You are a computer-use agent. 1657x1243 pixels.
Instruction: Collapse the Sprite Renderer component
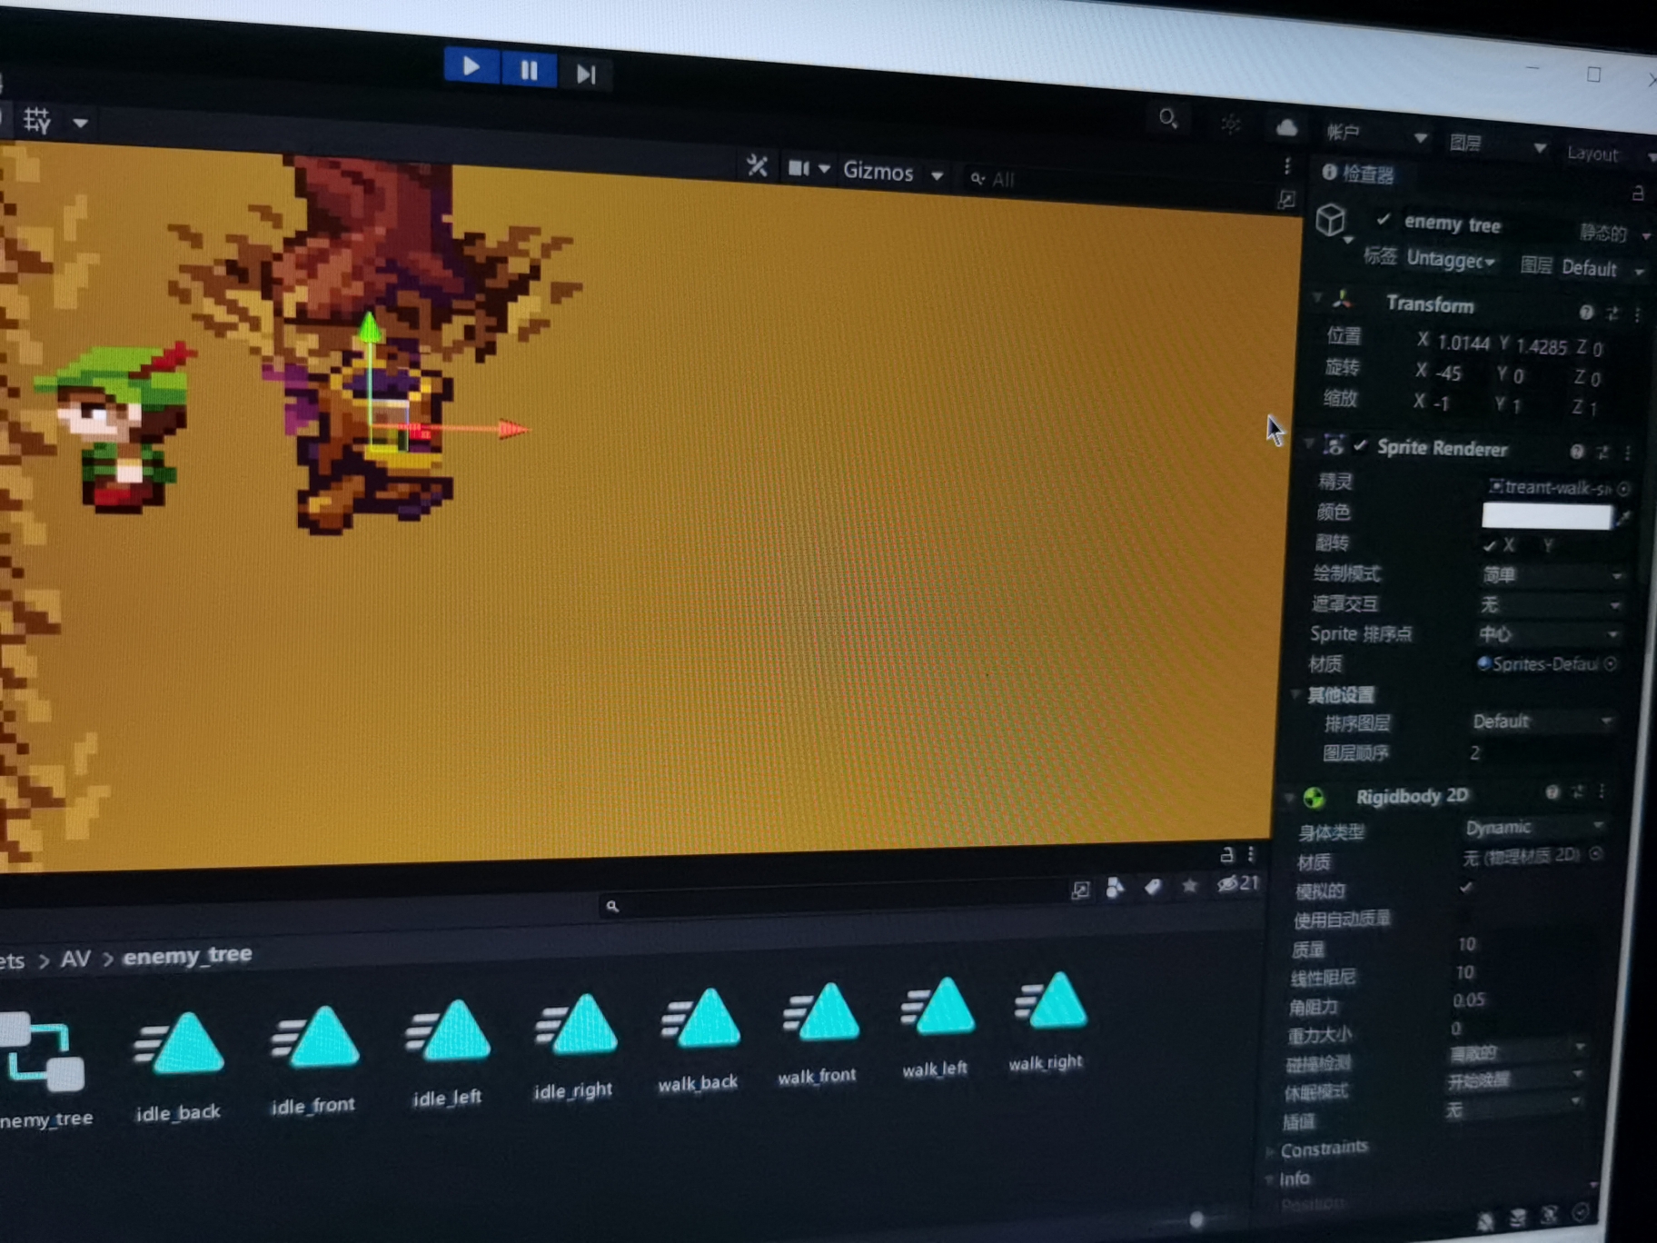click(1308, 443)
